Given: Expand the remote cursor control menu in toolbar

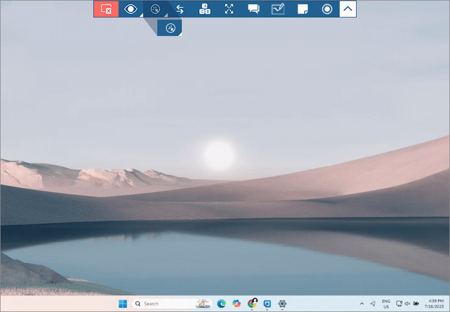Looking at the screenshot, I should coord(156,9).
